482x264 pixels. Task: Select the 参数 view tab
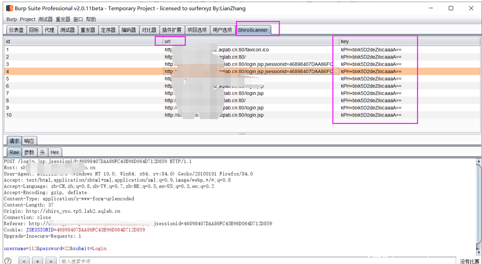click(29, 152)
